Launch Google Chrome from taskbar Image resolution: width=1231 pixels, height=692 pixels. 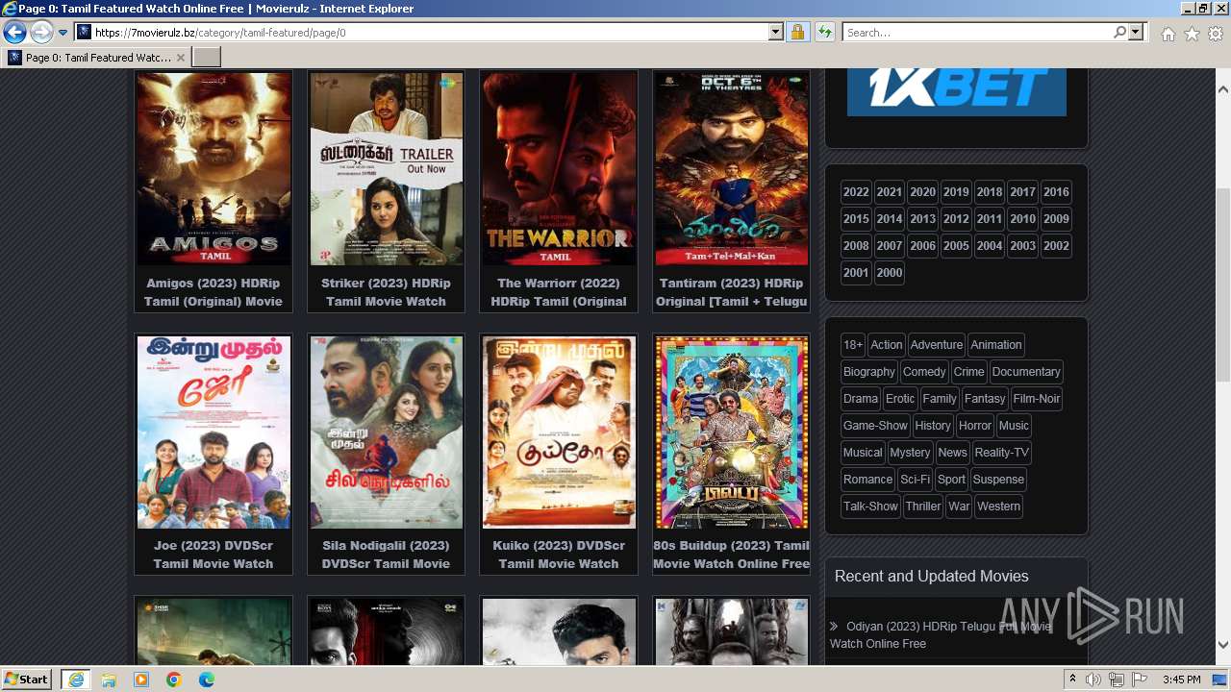pyautogui.click(x=174, y=680)
